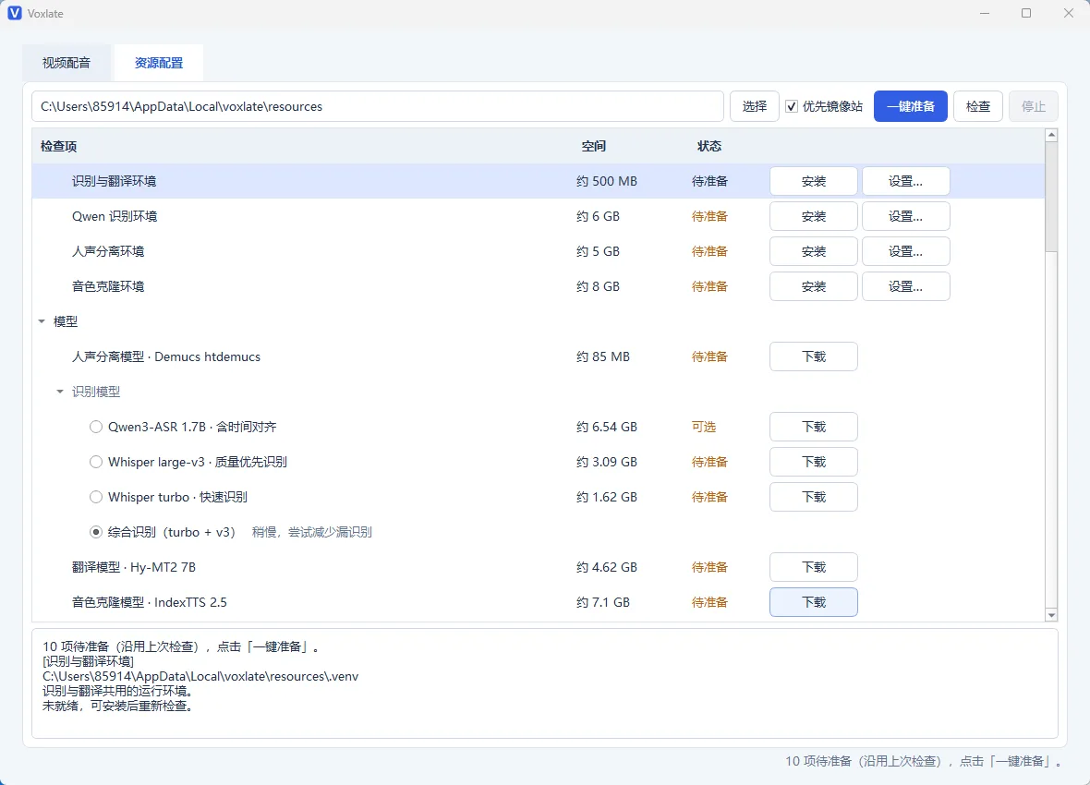Click the 稍慢，尝试减少漏识别 hint text
1090x785 pixels.
coord(311,532)
